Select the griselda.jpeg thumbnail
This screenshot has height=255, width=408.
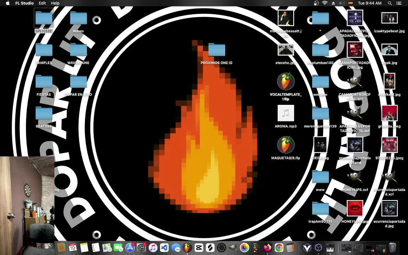click(x=390, y=113)
